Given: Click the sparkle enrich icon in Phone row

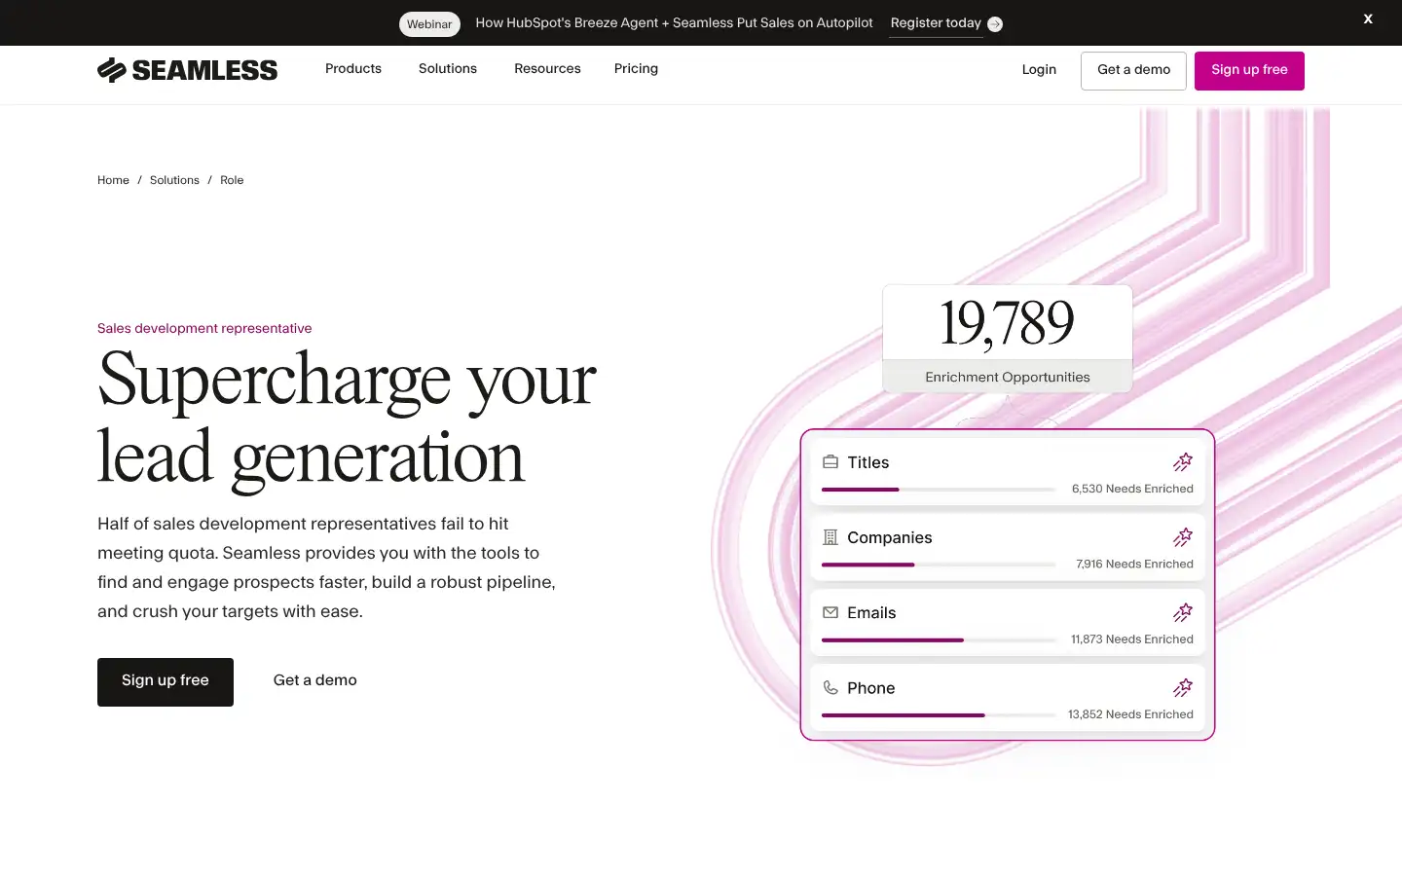Looking at the screenshot, I should tap(1183, 687).
